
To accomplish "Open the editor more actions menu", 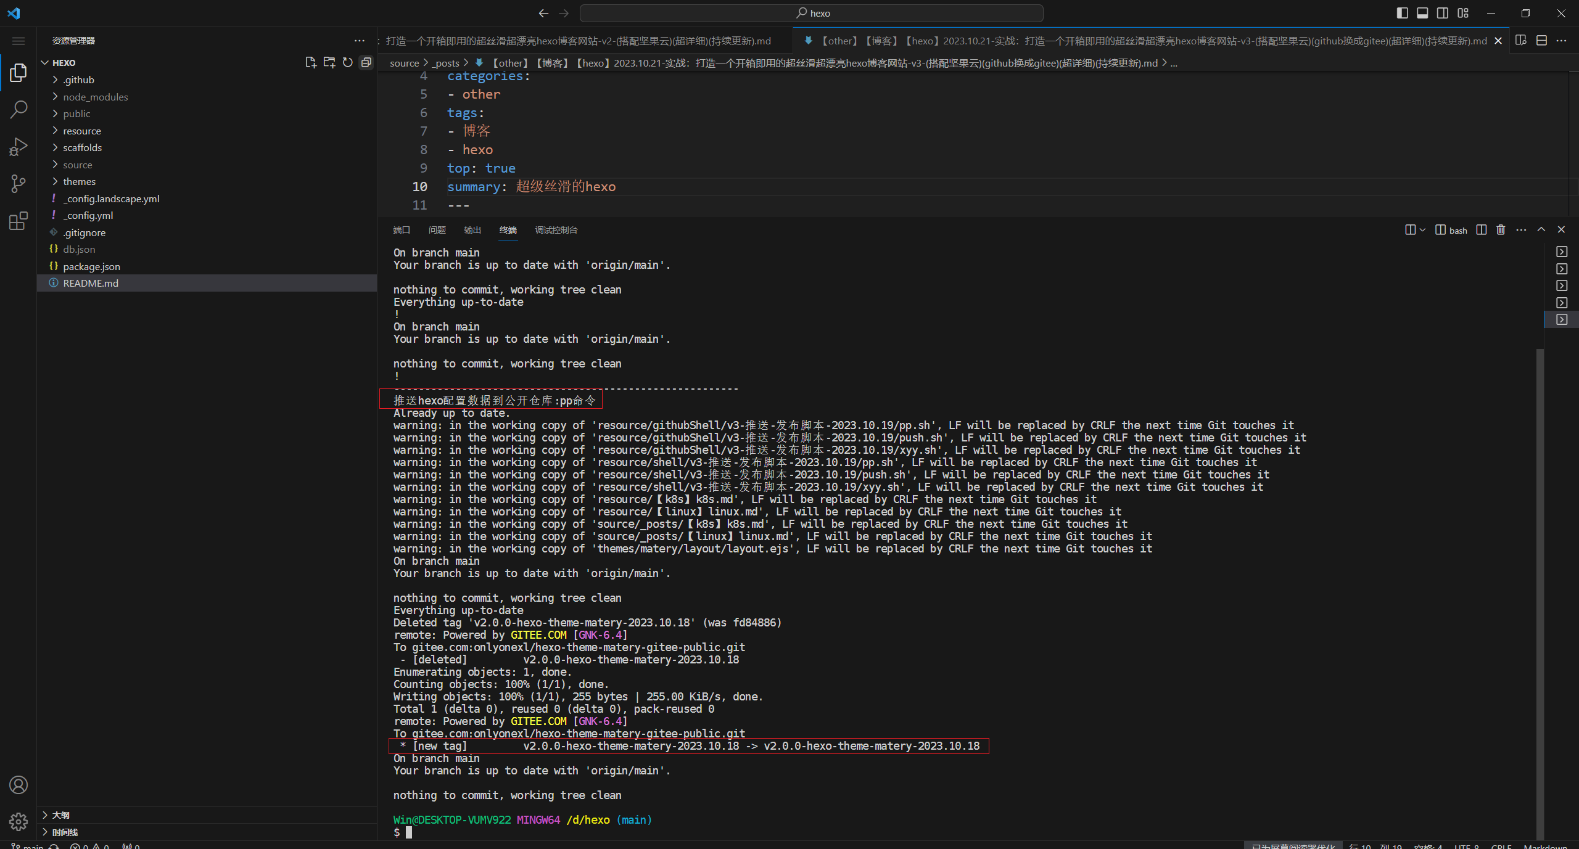I will (1561, 41).
